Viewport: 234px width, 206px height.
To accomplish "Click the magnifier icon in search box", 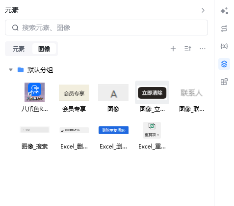I will click(15, 28).
